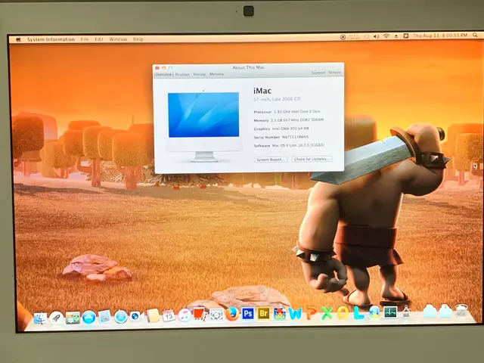Screen dimensions: 484x363
Task: Launch iTunes from the Dock
Action: 185,315
